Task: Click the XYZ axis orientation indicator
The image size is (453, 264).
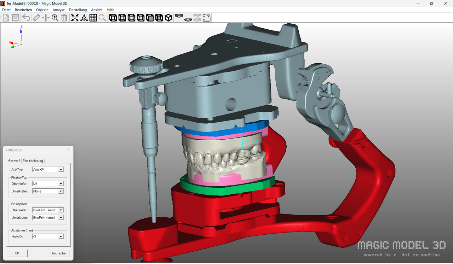Action: 16,37
